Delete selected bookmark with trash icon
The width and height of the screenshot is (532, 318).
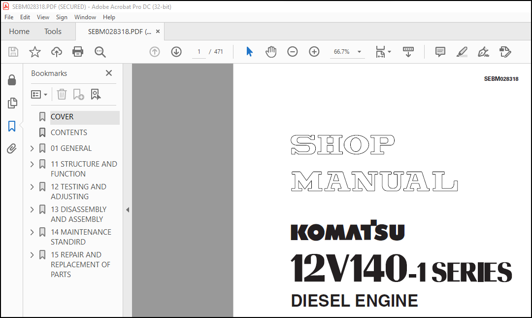point(62,94)
